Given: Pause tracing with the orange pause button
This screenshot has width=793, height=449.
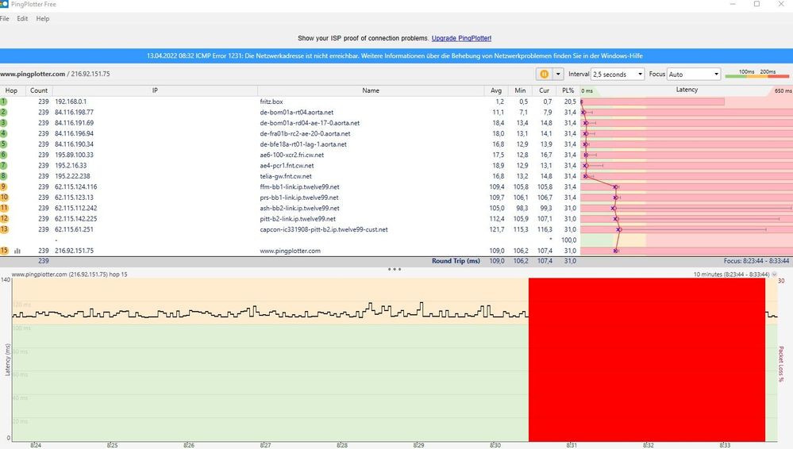Looking at the screenshot, I should [x=544, y=74].
